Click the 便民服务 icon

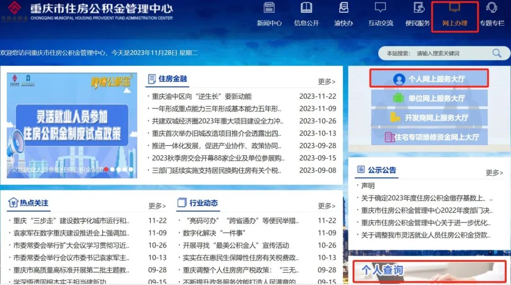tap(418, 8)
